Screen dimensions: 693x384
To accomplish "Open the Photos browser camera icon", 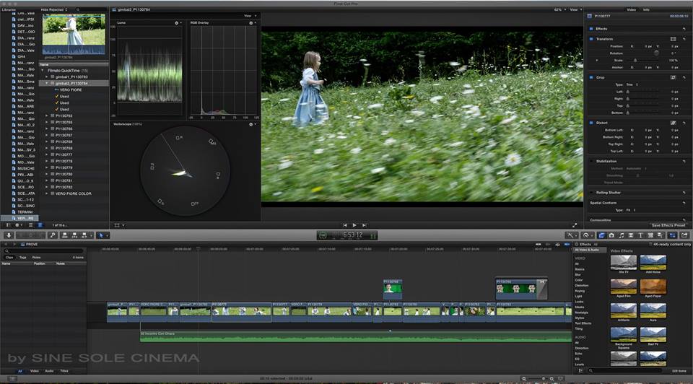I will pyautogui.click(x=611, y=235).
